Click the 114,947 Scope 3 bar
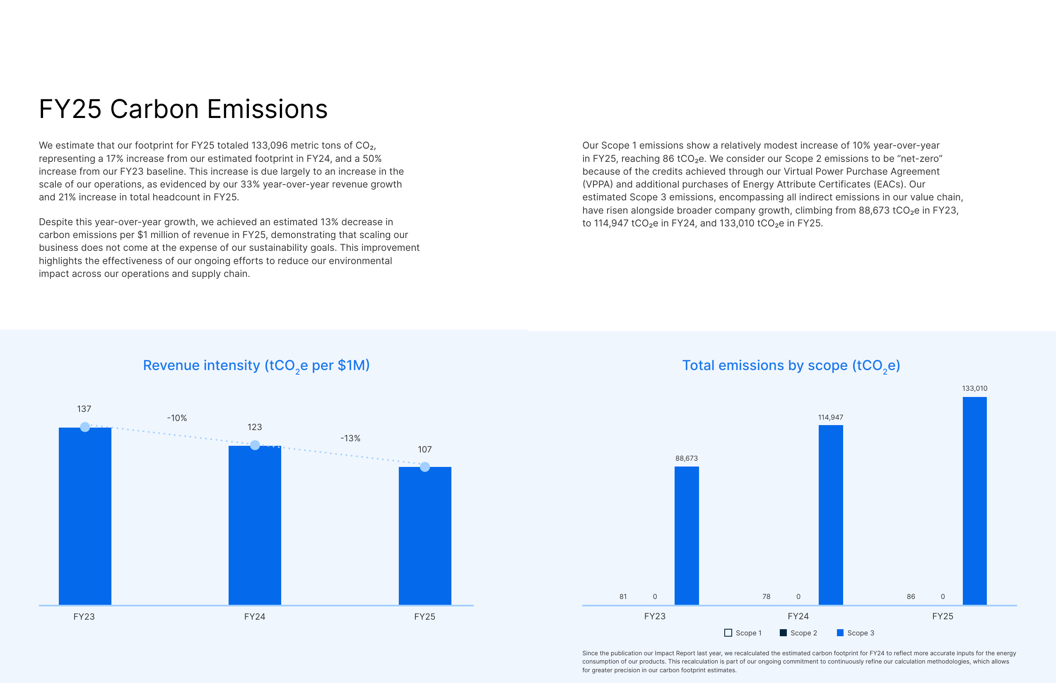Screen dimensions: 1056x683 tap(831, 515)
